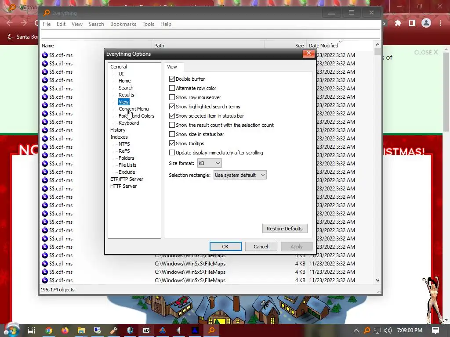Click the results list scroll down arrow

(x=377, y=280)
